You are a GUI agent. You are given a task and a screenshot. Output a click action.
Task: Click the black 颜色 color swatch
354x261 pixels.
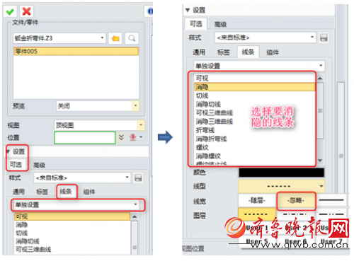(x=281, y=173)
